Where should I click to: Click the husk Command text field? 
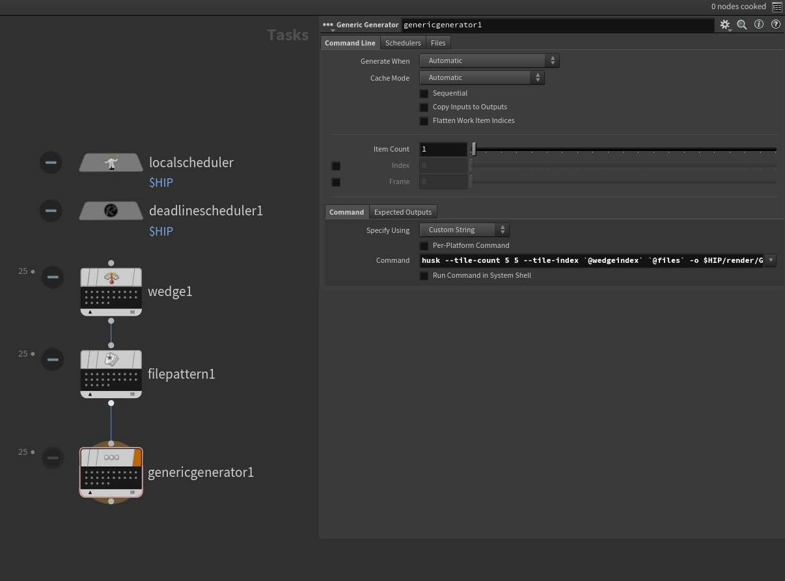click(592, 260)
